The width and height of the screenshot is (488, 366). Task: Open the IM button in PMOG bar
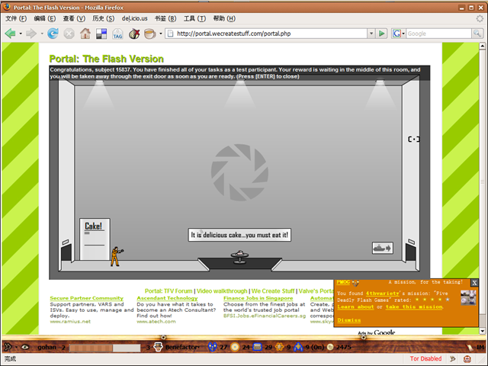tap(480, 347)
